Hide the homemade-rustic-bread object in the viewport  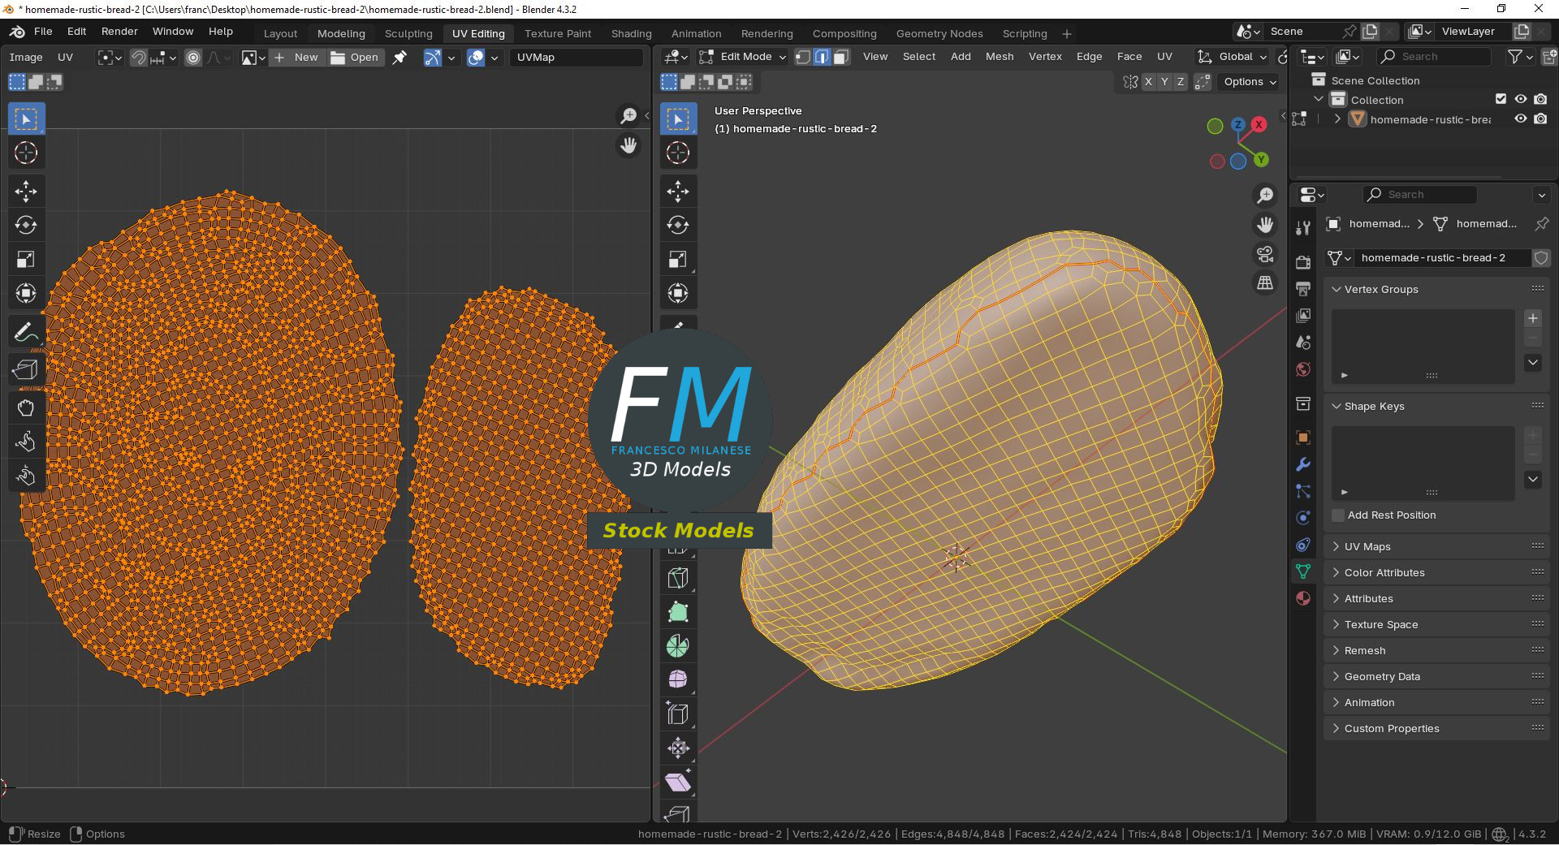1521,119
